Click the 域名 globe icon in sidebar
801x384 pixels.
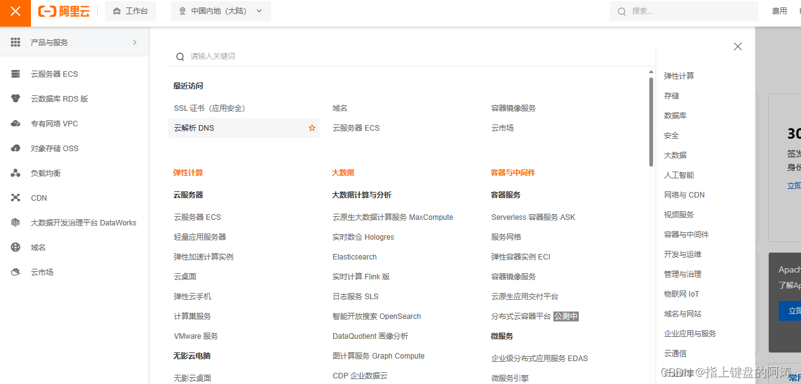[16, 247]
